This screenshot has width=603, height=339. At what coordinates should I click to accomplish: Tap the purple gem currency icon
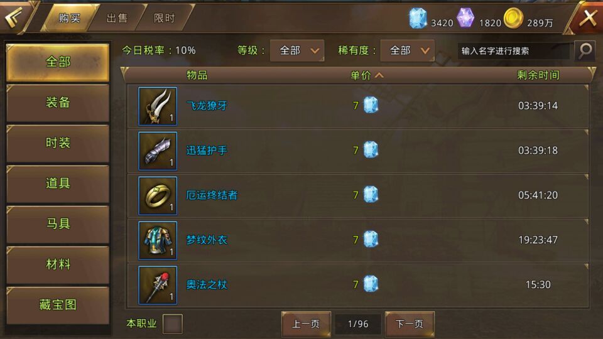pyautogui.click(x=465, y=18)
